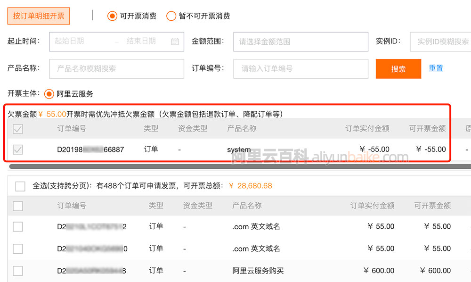This screenshot has width=471, height=282.
Task: Toggle the checkbox for order D20198…66887
Action: point(18,149)
